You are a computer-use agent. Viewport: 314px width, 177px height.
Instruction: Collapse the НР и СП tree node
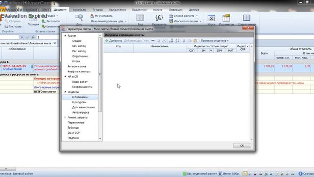(x=65, y=77)
